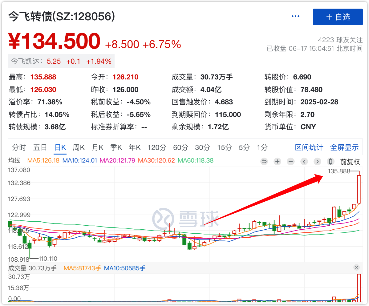Choose the 60分 interval tab

click(x=180, y=147)
